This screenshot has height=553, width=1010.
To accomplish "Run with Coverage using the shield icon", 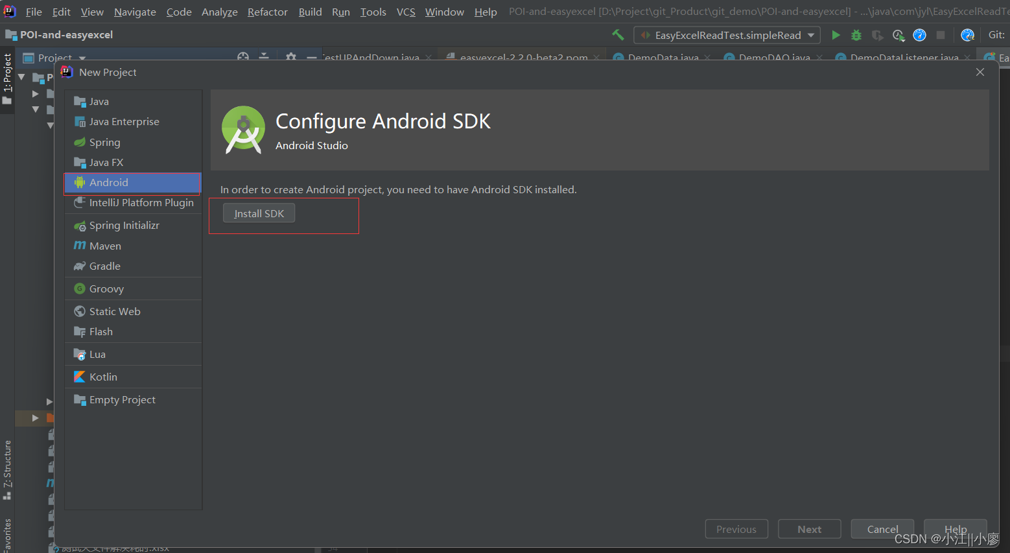I will pyautogui.click(x=877, y=35).
